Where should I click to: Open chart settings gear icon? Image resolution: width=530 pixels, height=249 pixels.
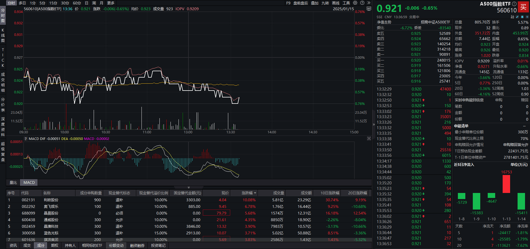(x=355, y=3)
